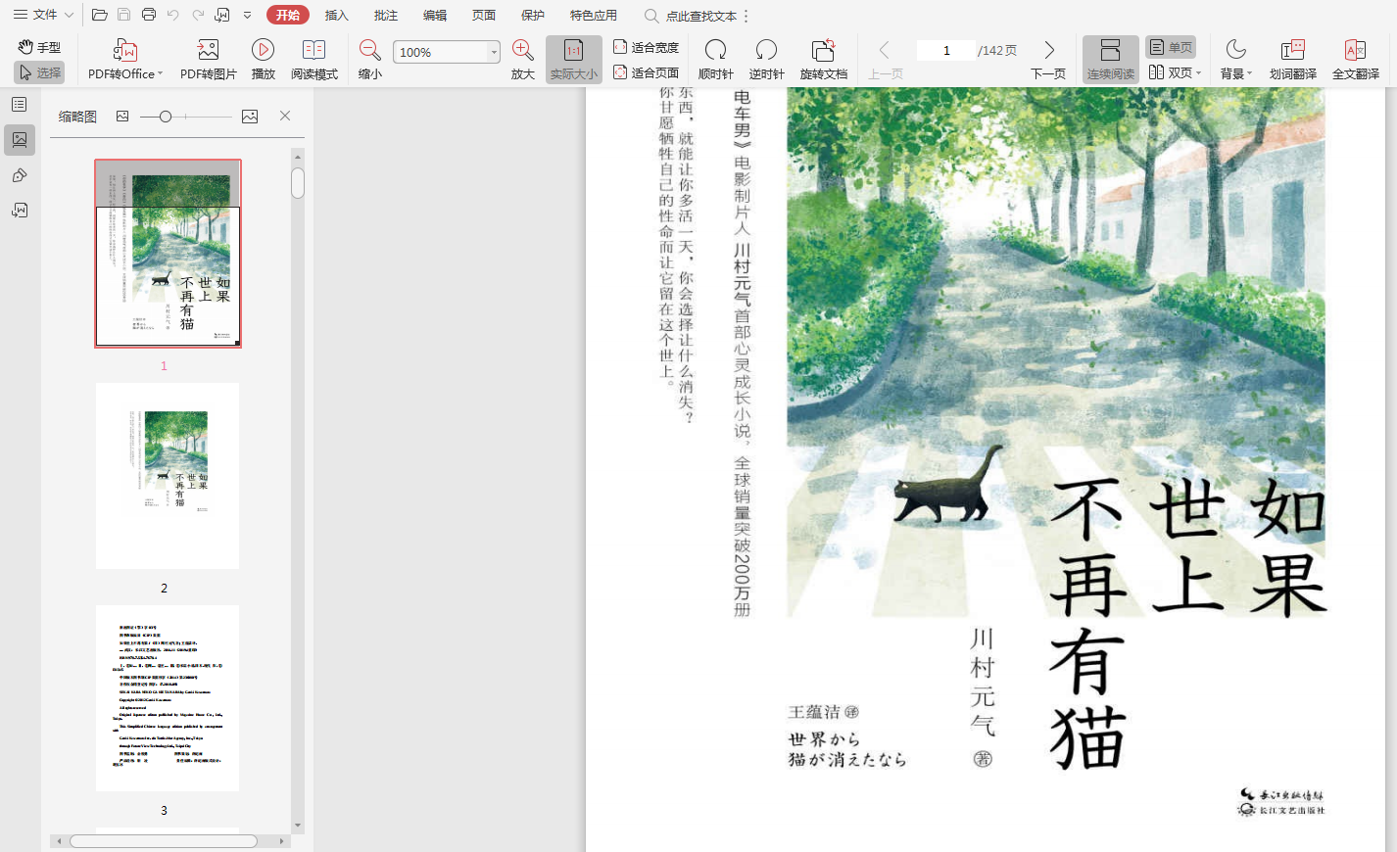This screenshot has height=852, width=1397.
Task: Open the signature panel icon in sidebar
Action: pos(20,211)
